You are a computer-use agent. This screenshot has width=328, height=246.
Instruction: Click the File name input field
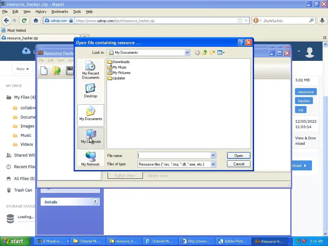pos(174,155)
